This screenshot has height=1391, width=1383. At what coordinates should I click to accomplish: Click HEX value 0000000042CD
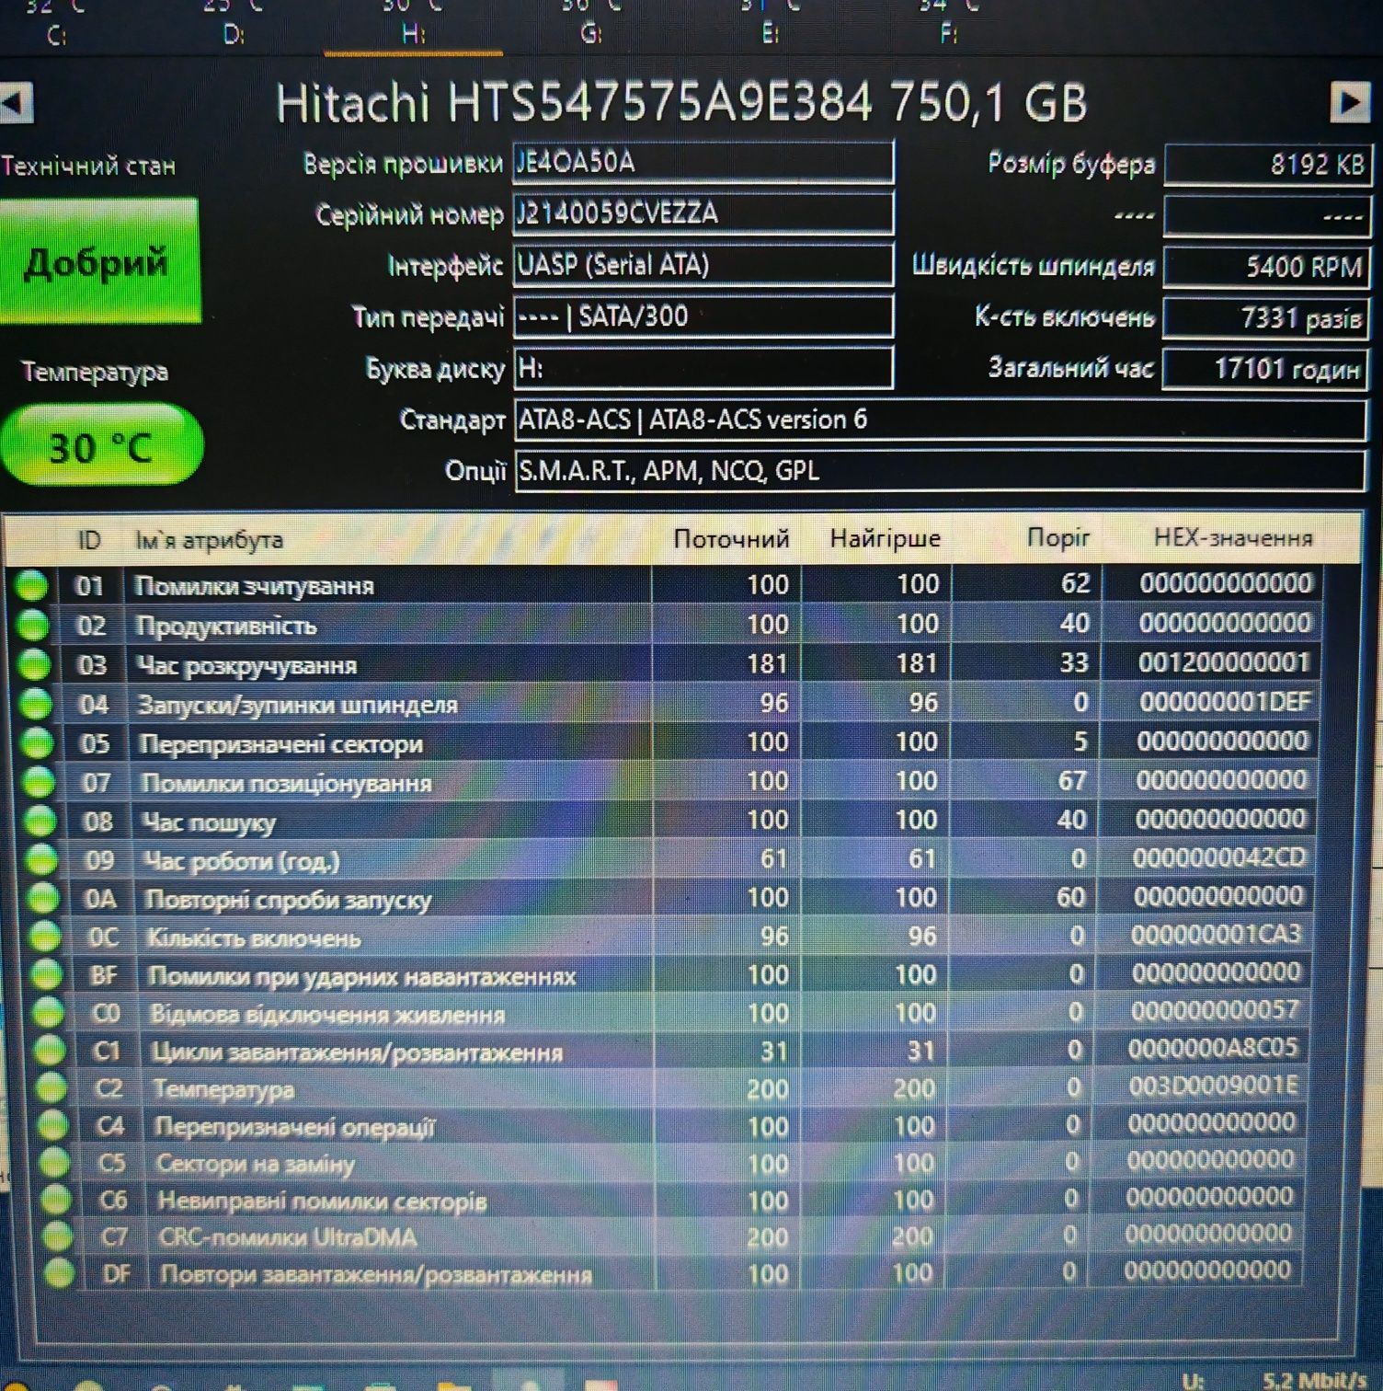pyautogui.click(x=1219, y=857)
